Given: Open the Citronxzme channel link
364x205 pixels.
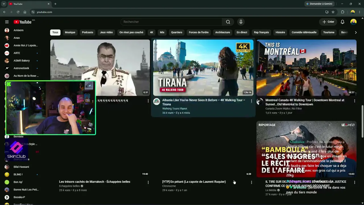Looking at the screenshot, I should pos(169,186).
